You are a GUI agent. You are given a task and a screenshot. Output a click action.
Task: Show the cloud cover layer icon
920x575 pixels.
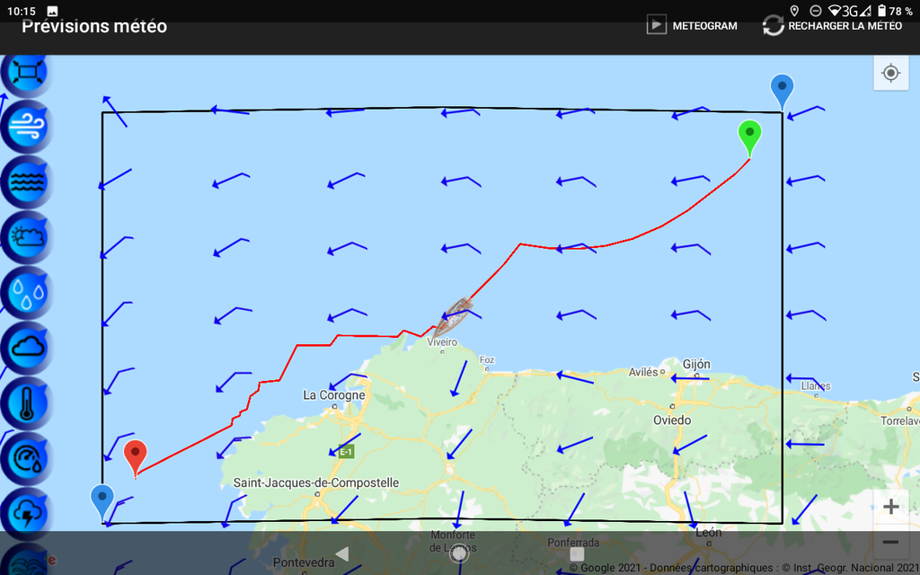(x=26, y=348)
